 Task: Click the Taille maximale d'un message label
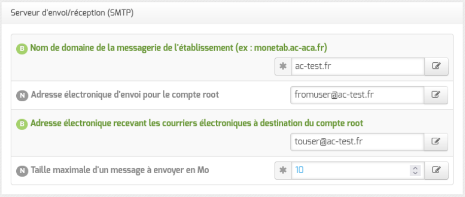(120, 170)
